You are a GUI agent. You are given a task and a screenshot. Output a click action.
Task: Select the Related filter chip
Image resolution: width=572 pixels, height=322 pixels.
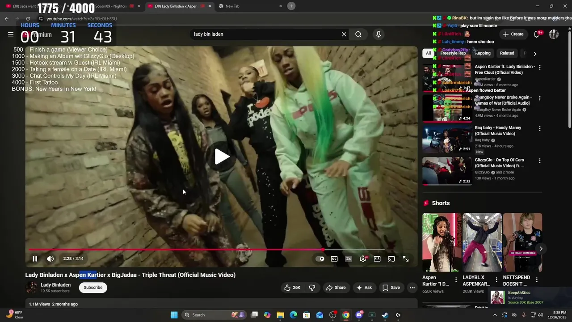click(x=507, y=53)
